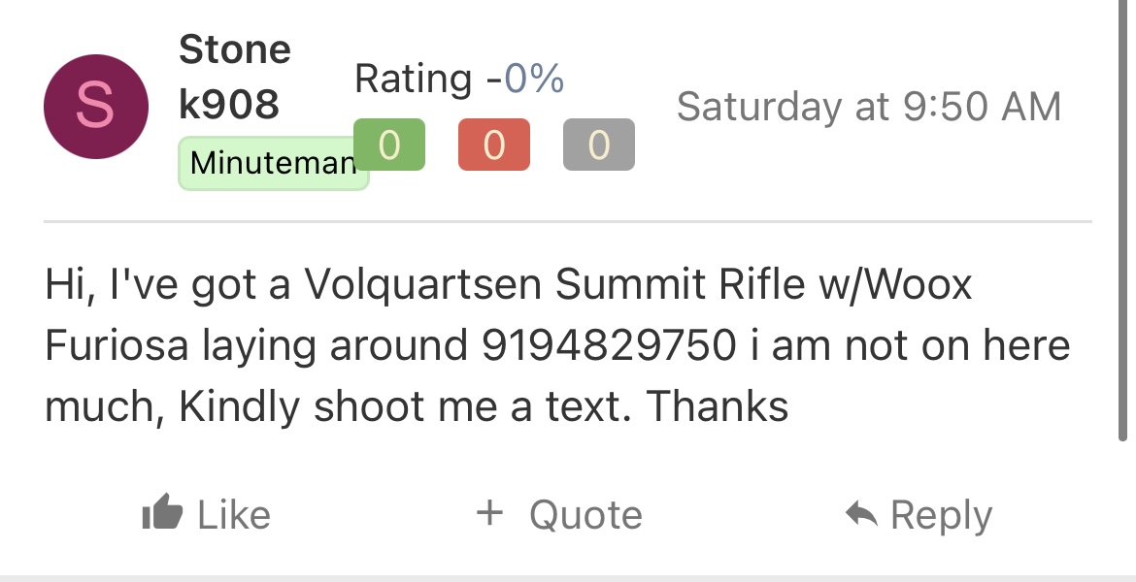Click the gray neutral rating count

point(599,145)
